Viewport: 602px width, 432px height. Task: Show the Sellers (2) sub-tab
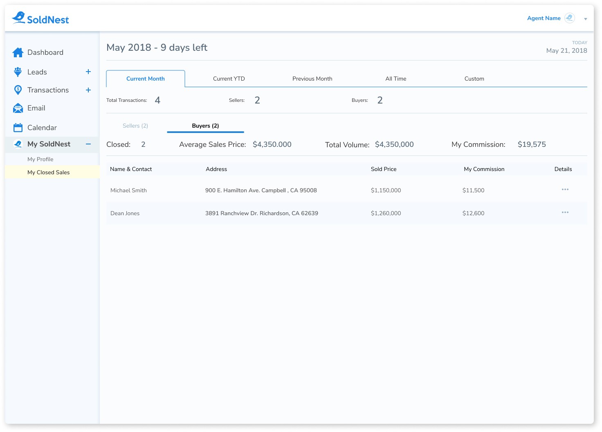pos(135,126)
